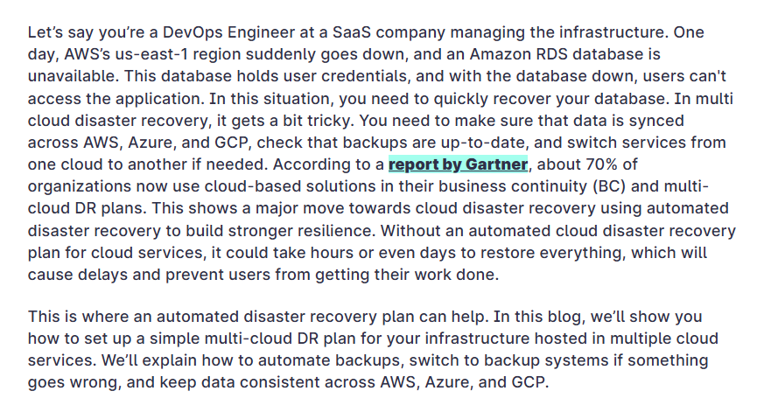Click the opening words 'Let's say'
This screenshot has width=757, height=412.
(x=61, y=32)
